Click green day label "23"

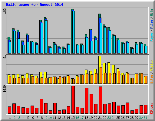(x=109, y=118)
